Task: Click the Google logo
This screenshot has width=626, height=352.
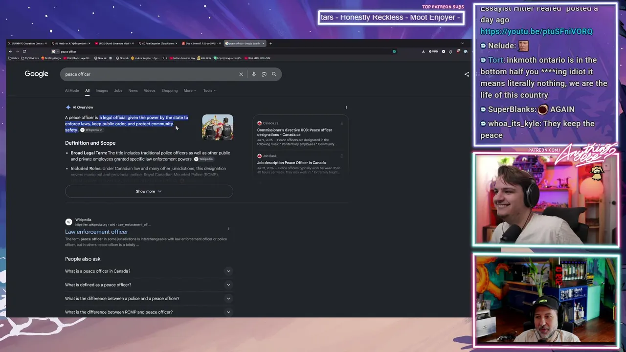Action: click(36, 74)
